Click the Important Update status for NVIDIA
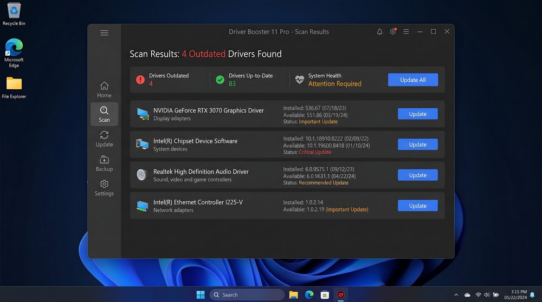Image resolution: width=542 pixels, height=302 pixels. tap(318, 122)
